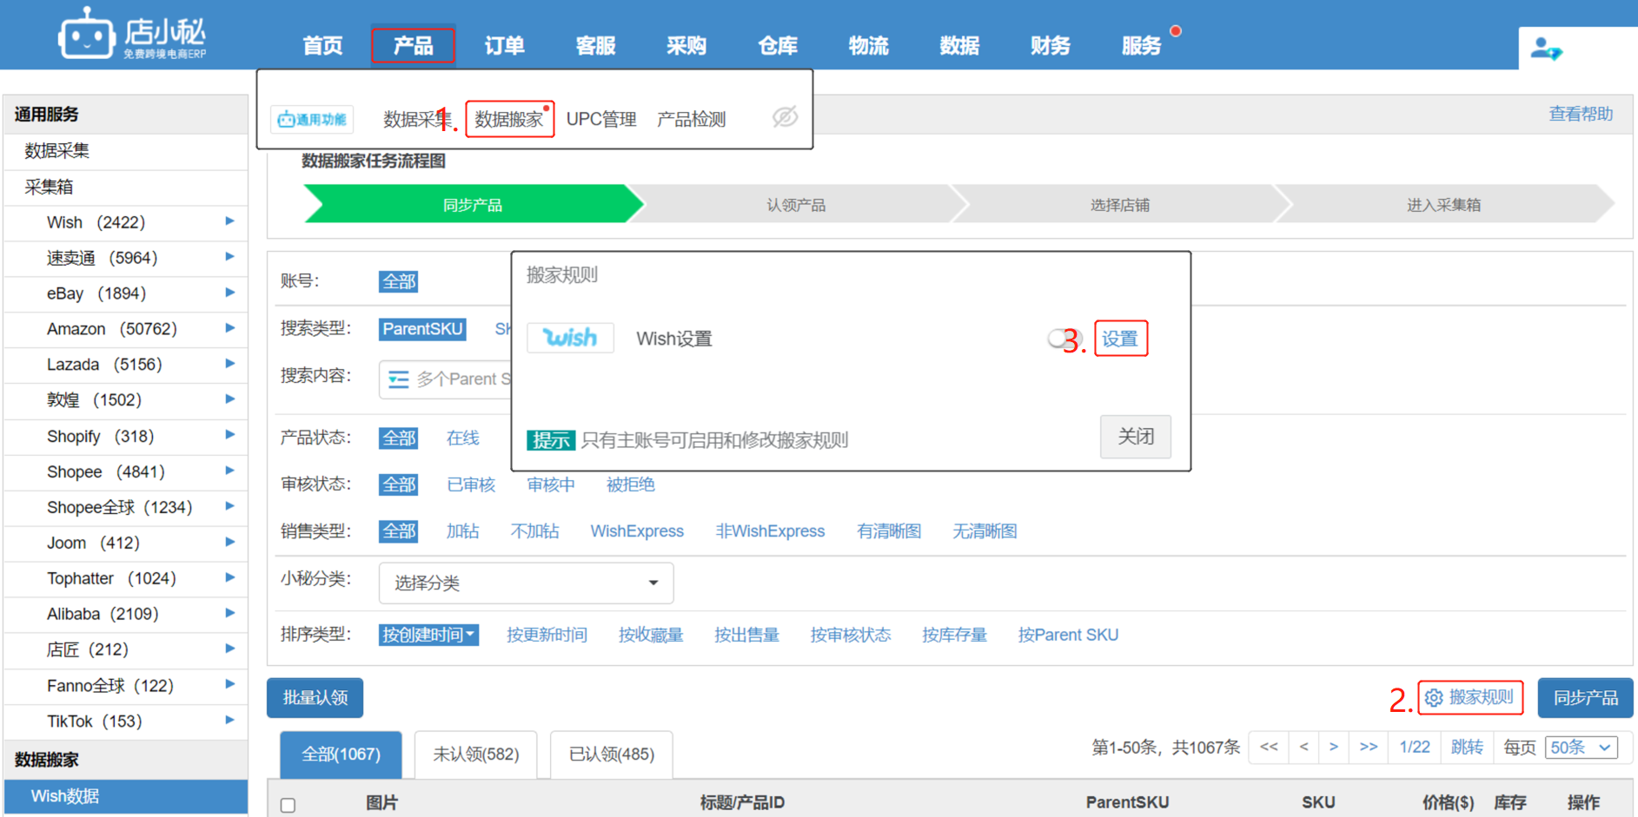Filter 销售类型 by 有清晰图
Viewport: 1638px width, 817px height.
coord(889,531)
